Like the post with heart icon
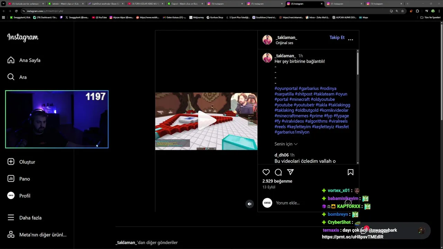 [266, 172]
